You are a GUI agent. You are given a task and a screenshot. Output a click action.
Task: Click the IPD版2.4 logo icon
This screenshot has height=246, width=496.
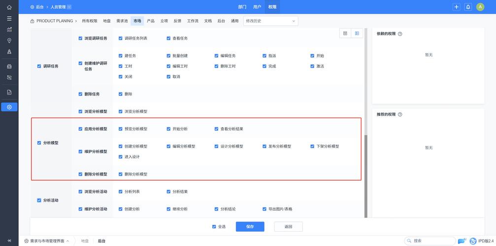pyautogui.click(x=473, y=241)
